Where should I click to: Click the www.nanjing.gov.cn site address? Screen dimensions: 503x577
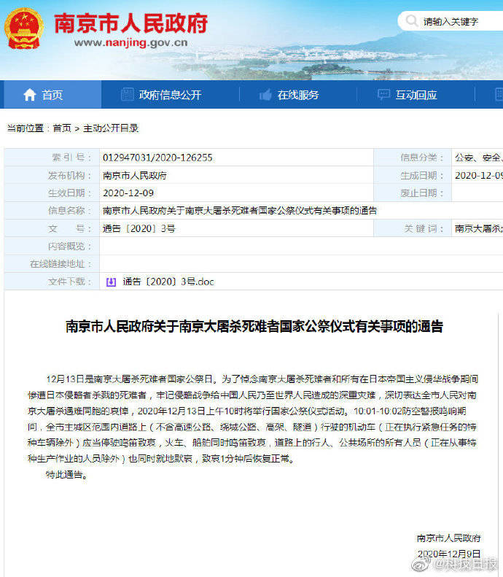tap(130, 43)
